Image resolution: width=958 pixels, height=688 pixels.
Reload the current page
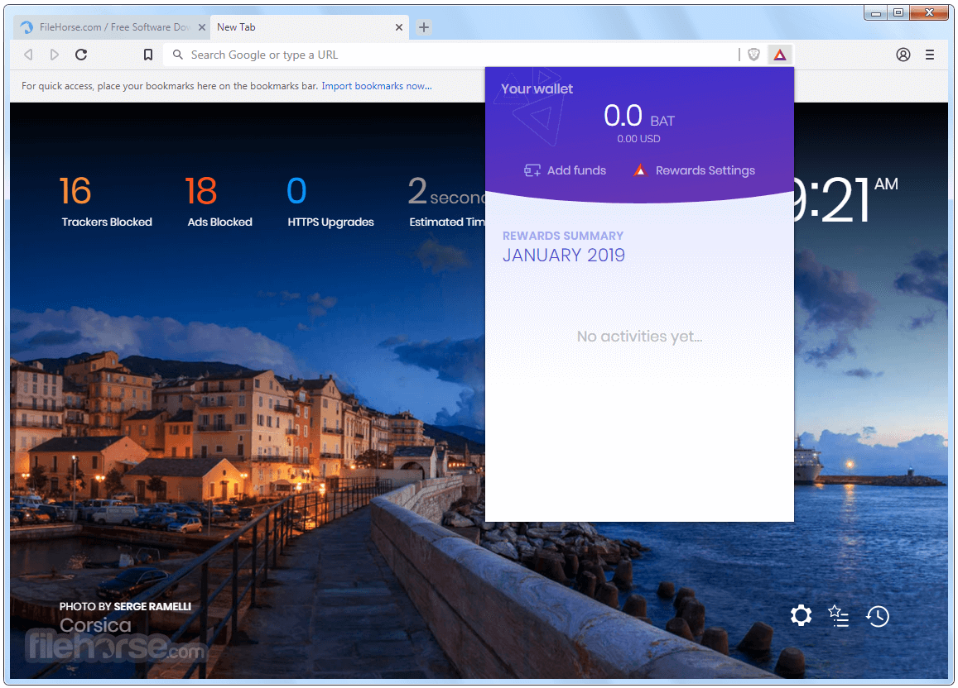81,55
